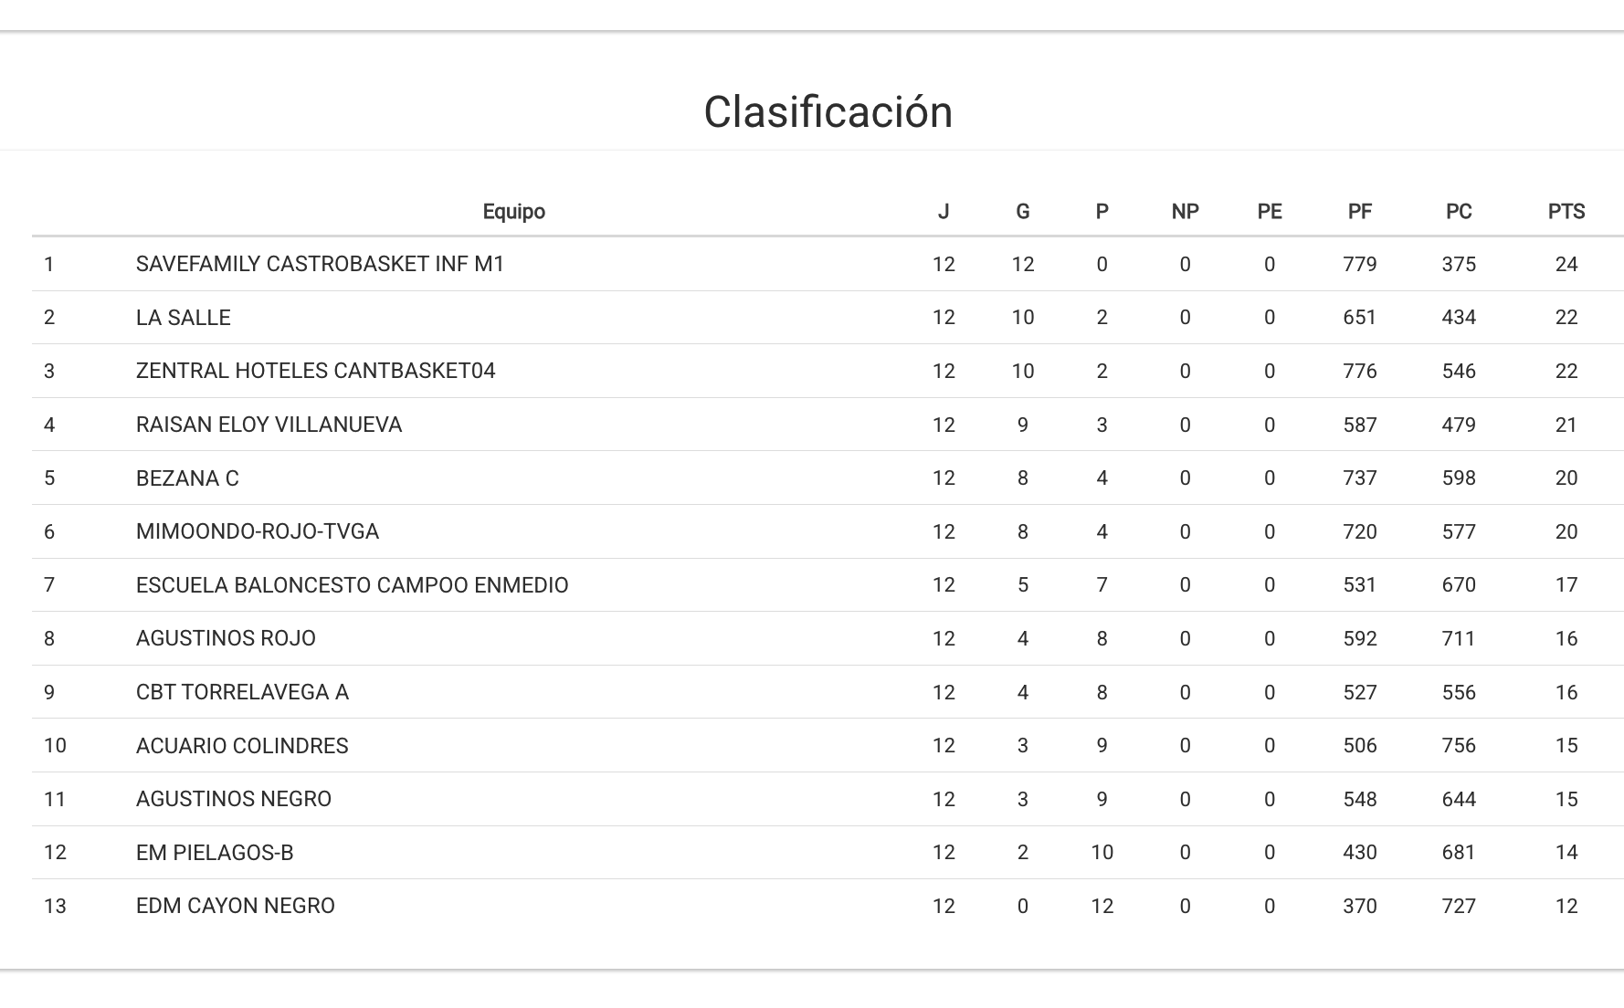This screenshot has width=1624, height=1008.
Task: Click ESCUELA BALONCESTO CAMPOO ENMEDIO
Action: (352, 585)
